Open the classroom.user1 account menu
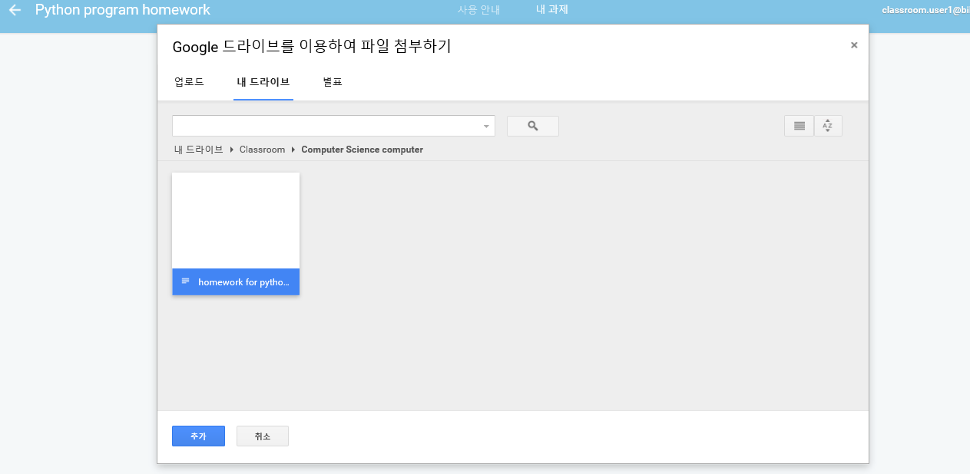Screen dimensions: 970x474 pyautogui.click(x=925, y=11)
